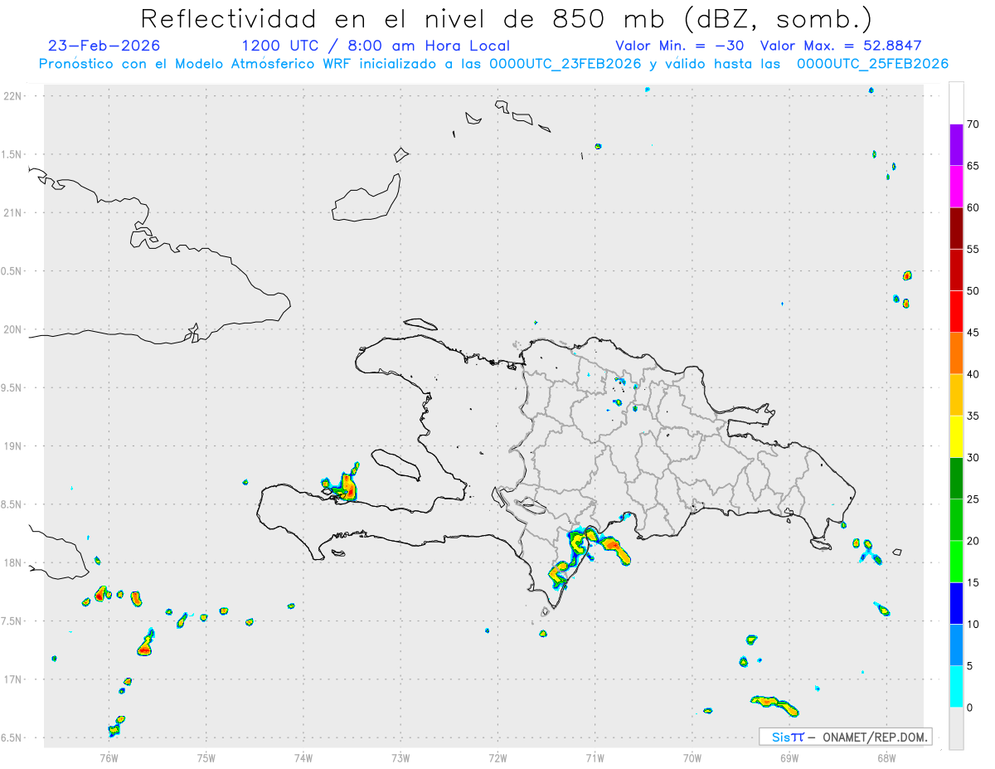Select the magenta 60-65 dBZ colorbar segment
Viewport: 995px width, 769px height.
tap(956, 187)
